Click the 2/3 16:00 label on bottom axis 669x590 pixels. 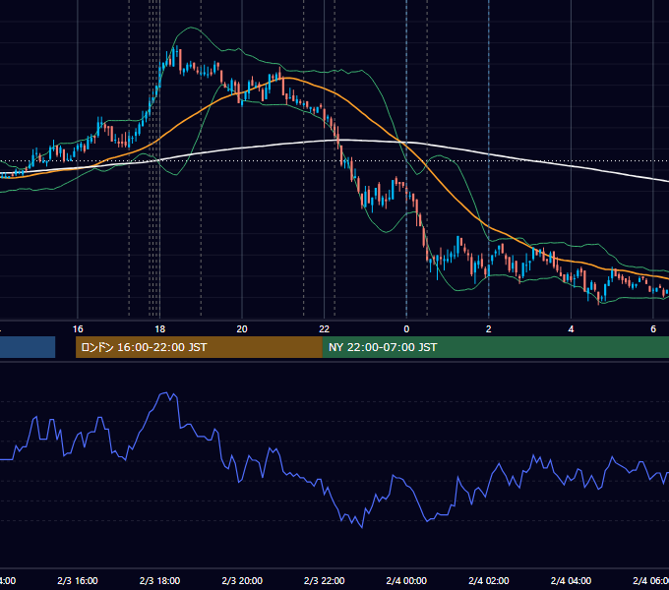point(78,581)
